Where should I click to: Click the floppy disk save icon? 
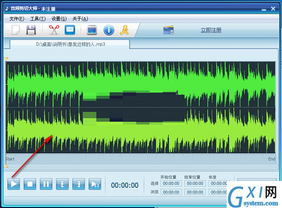[x=31, y=30]
